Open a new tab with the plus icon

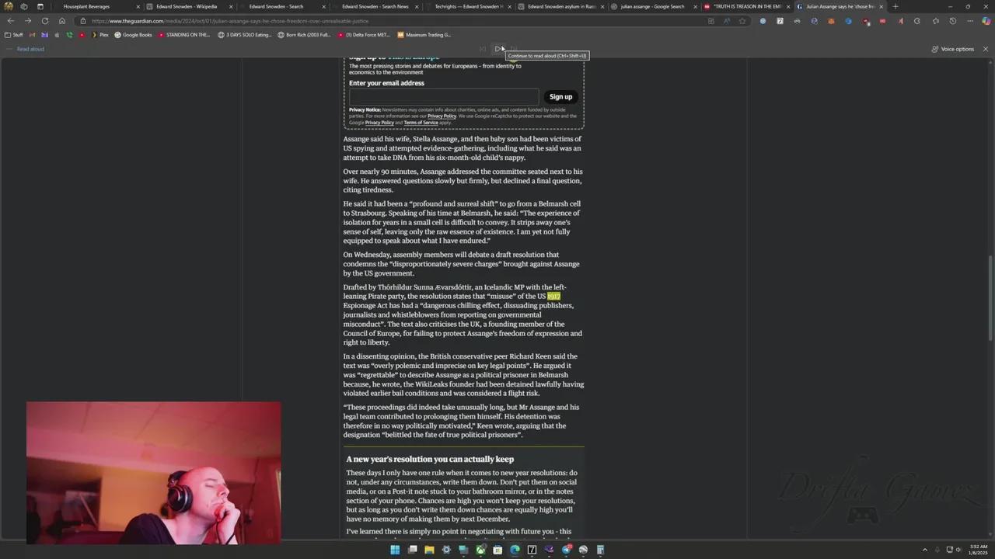tap(895, 6)
